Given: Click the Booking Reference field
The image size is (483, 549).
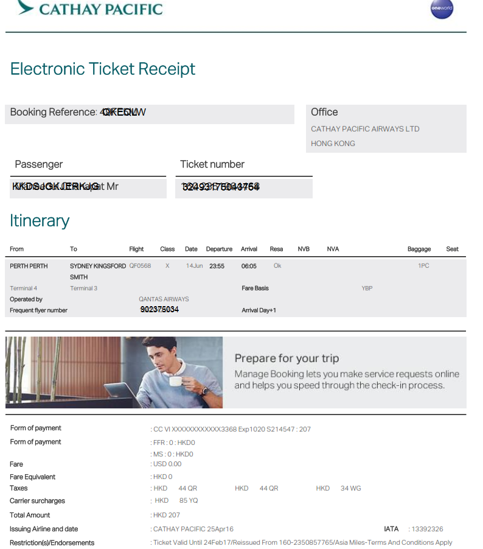Looking at the screenshot, I should tap(150, 114).
